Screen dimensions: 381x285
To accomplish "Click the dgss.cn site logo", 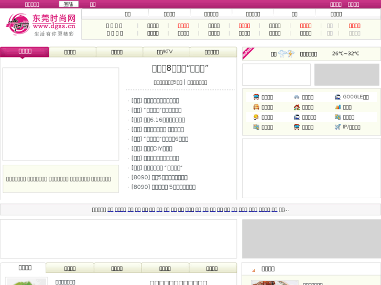I will point(40,24).
